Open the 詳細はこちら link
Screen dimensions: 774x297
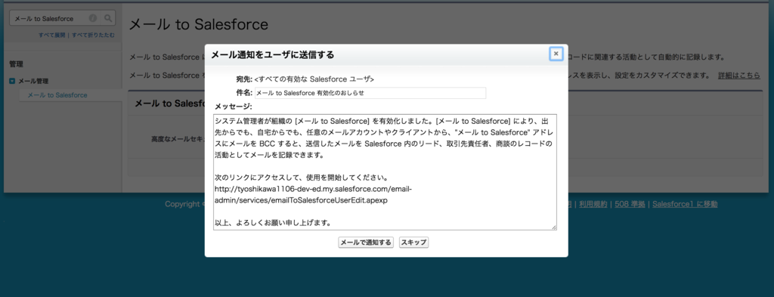point(739,76)
